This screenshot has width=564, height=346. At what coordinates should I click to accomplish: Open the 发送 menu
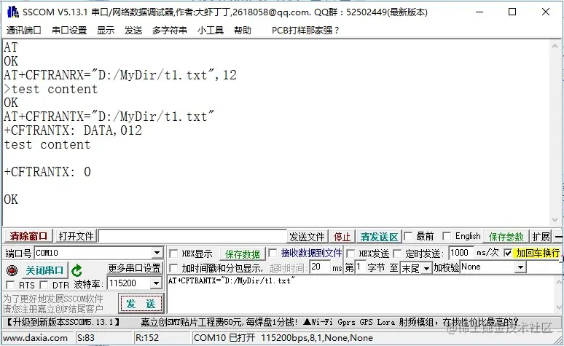133,30
